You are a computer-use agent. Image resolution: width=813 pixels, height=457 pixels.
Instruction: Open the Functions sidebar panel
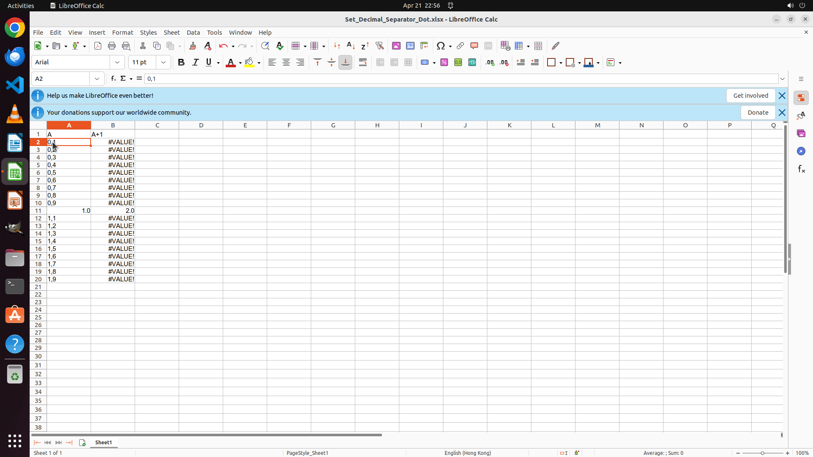801,169
